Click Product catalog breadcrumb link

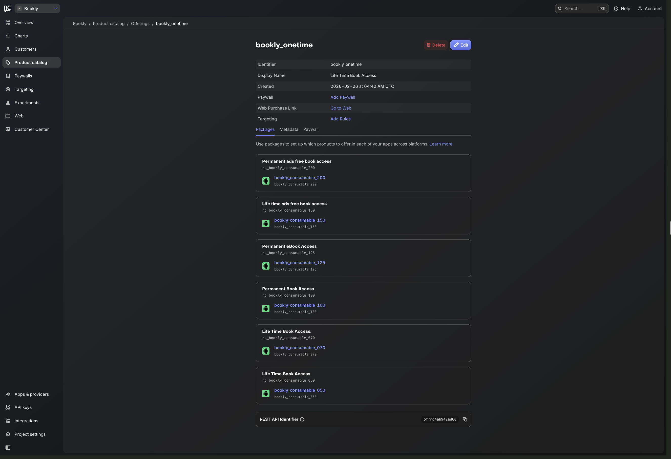coord(109,24)
